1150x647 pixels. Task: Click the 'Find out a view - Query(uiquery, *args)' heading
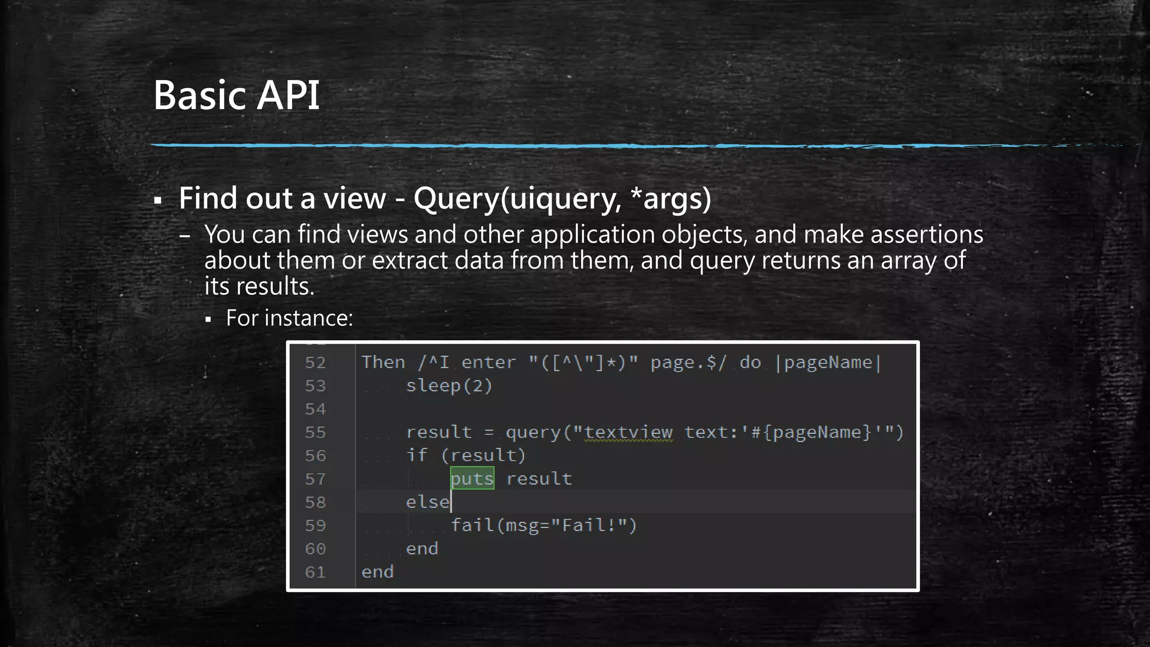[x=445, y=199]
